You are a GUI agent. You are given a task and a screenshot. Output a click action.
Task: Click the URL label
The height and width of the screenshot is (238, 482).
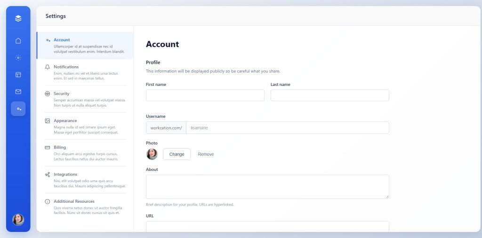click(150, 216)
